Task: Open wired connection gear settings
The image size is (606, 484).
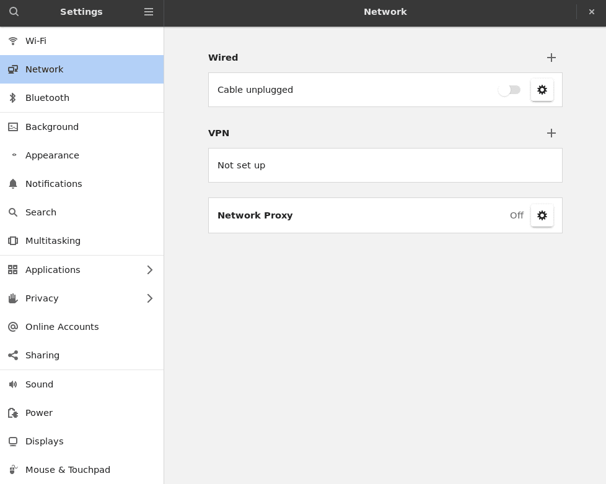Action: [542, 90]
